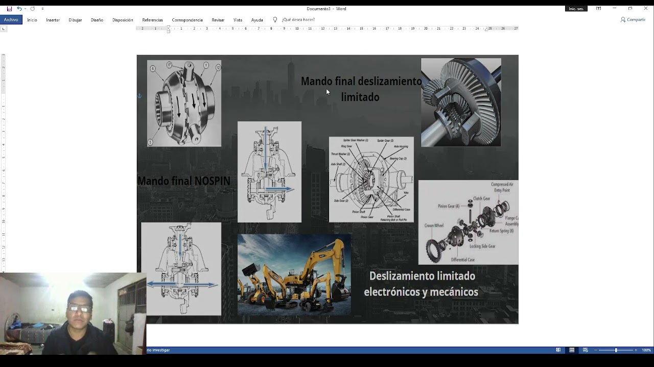The height and width of the screenshot is (367, 654).
Task: Switch to Web Layout view in status bar
Action: click(x=585, y=350)
